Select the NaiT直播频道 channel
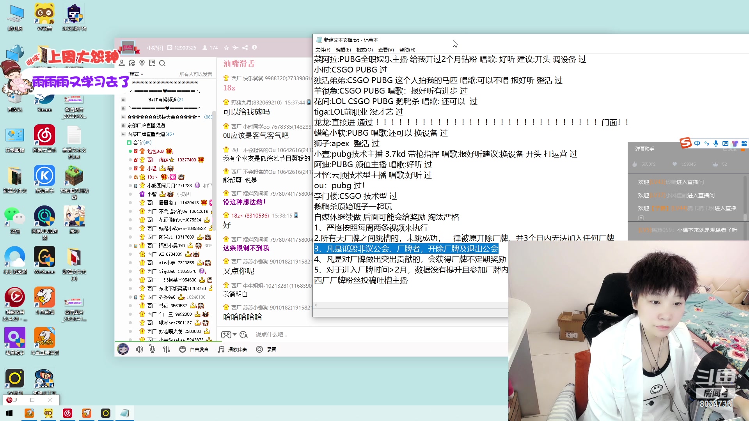 (165, 100)
